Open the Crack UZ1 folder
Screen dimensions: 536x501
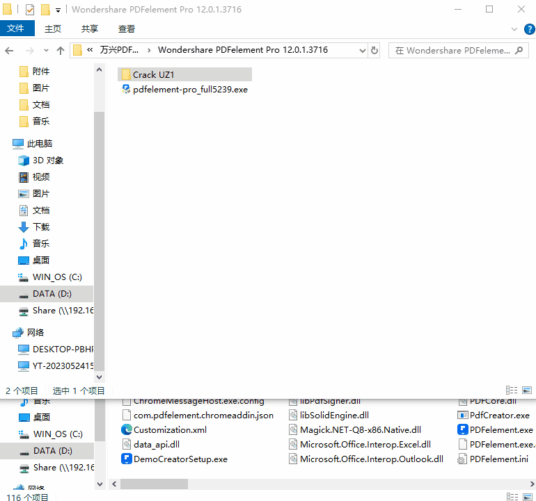tap(153, 74)
